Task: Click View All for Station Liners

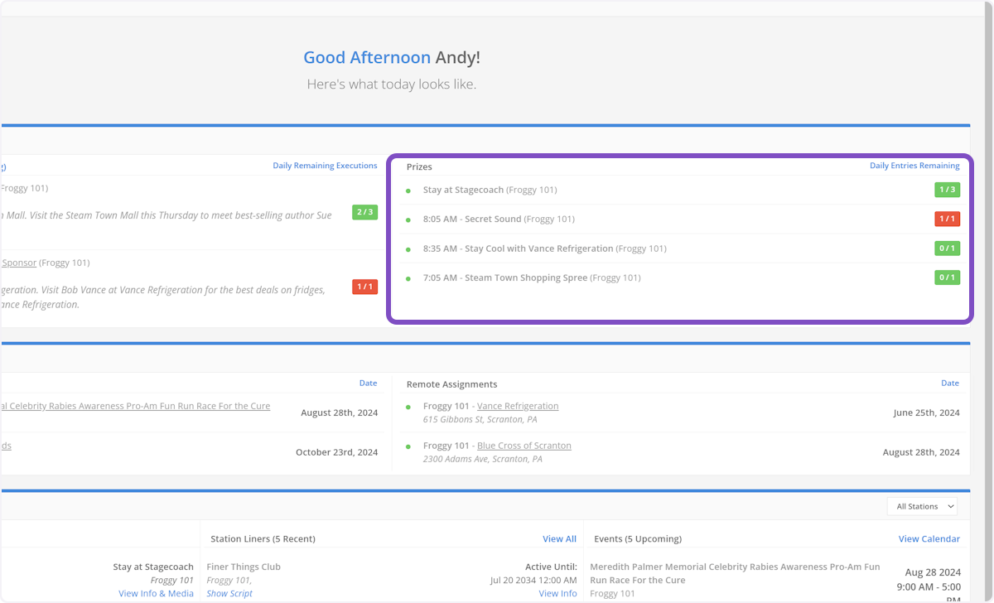Action: (559, 539)
